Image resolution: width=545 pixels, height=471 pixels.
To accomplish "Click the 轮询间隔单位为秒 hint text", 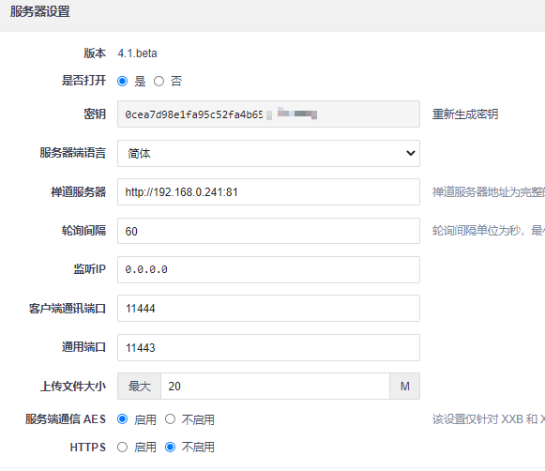I will point(489,231).
